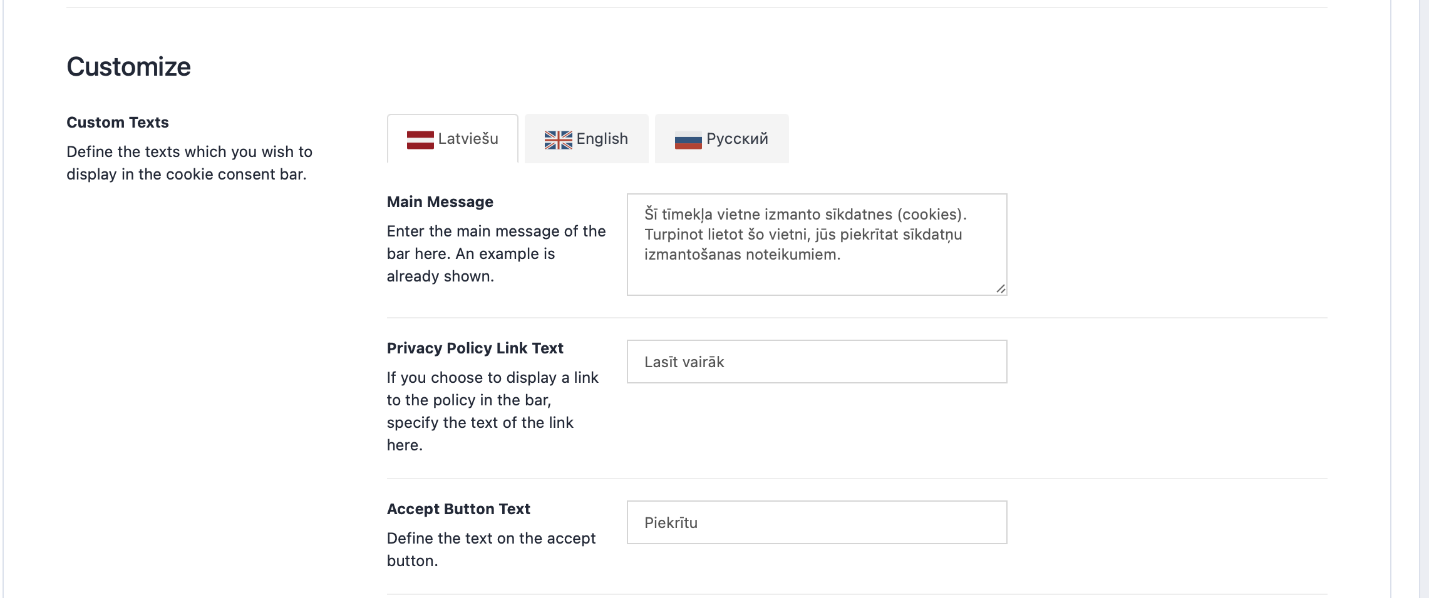Screen dimensions: 1429x598
Task: Click the Privacy Policy Link Text field
Action: pos(816,362)
